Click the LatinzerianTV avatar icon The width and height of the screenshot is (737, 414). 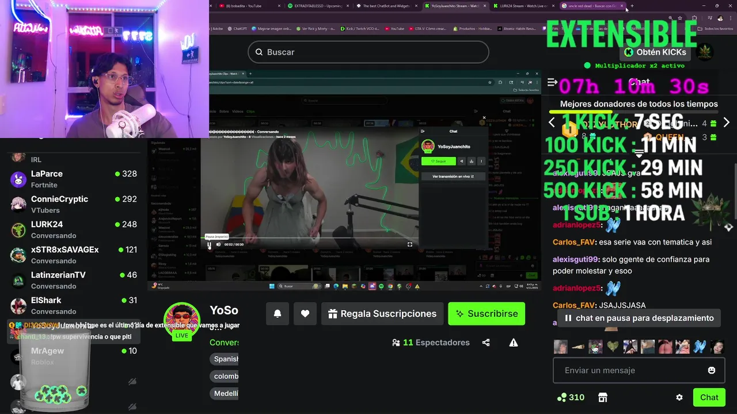pos(18,280)
